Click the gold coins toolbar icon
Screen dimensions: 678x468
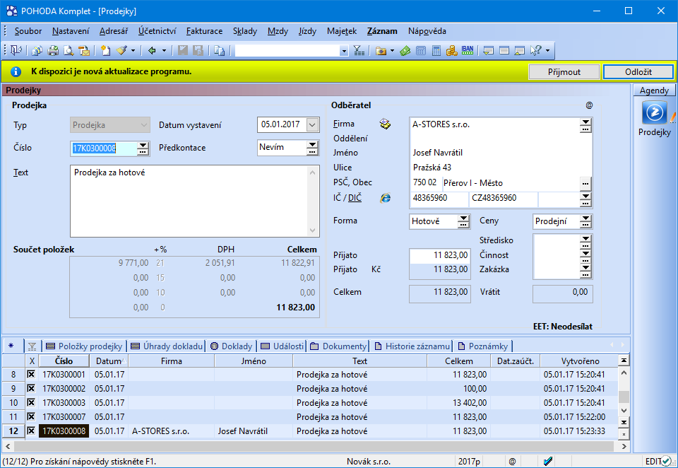452,51
